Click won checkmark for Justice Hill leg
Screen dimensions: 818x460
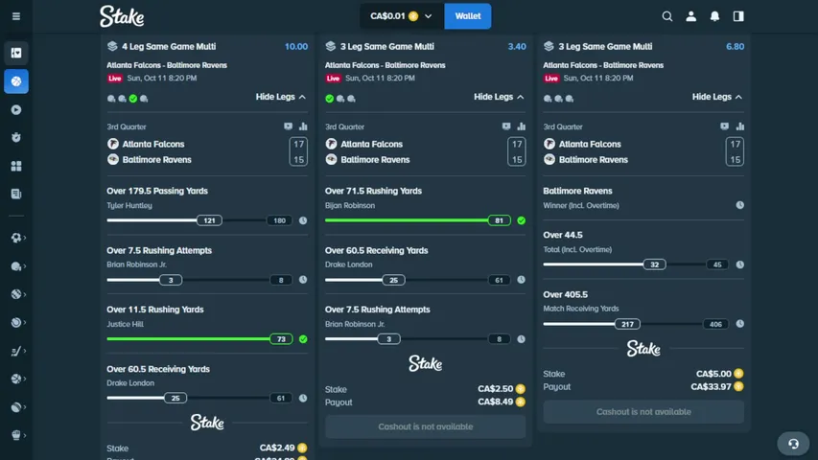click(x=303, y=339)
